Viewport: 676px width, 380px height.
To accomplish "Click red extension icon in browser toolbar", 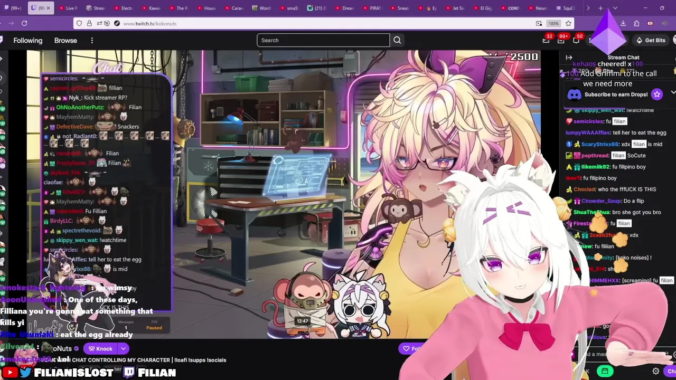I will click(650, 23).
